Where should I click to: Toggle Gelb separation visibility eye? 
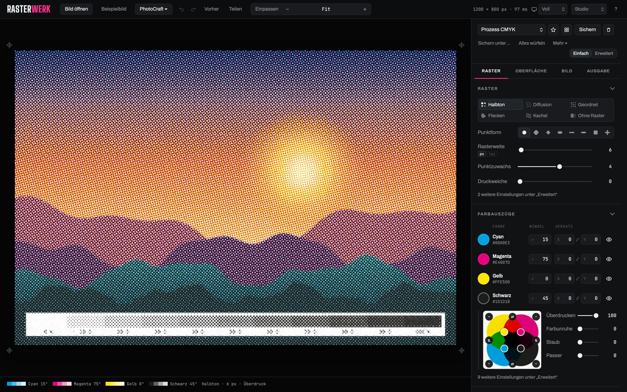pyautogui.click(x=609, y=279)
